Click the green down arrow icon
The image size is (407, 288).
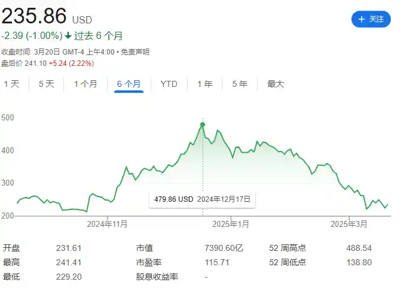(x=68, y=35)
